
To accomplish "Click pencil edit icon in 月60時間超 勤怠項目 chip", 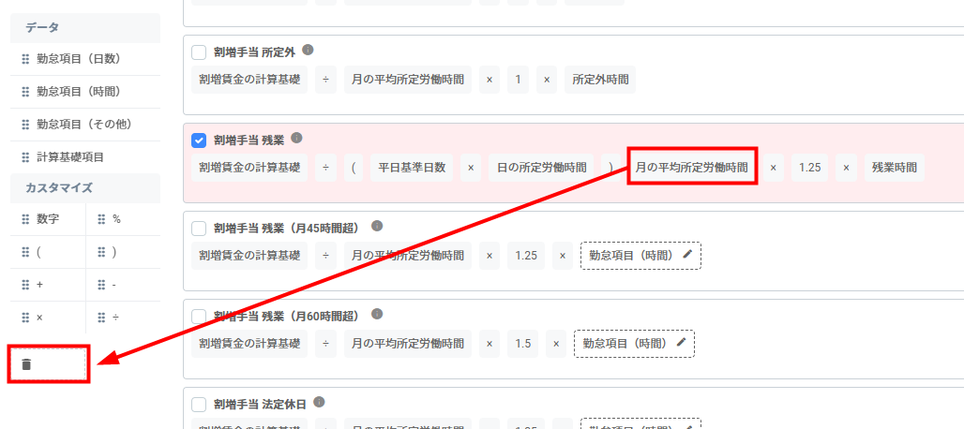I will [x=681, y=343].
